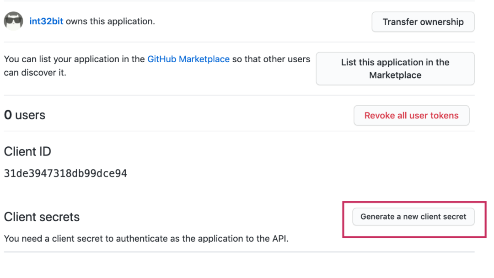Click the "0 users" count heading
Viewport: 494px width, 278px height.
[25, 115]
